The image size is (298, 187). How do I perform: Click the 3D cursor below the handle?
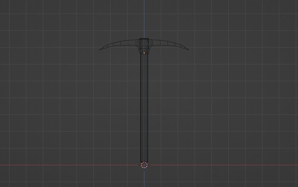(x=144, y=165)
